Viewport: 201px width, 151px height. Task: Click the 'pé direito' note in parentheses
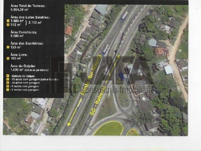point(37,70)
